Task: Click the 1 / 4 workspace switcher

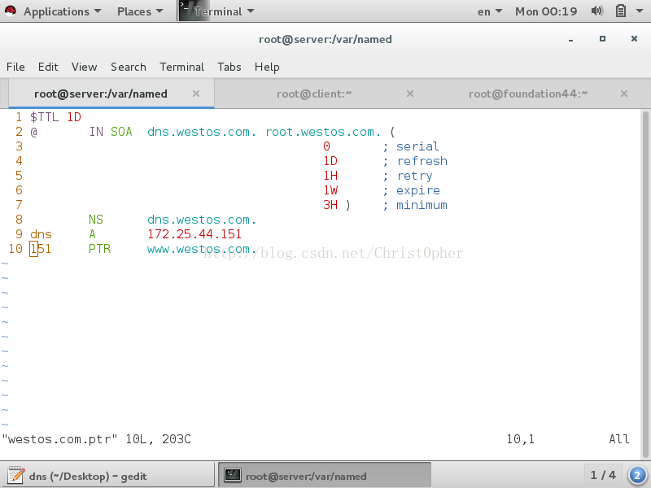Action: [x=603, y=475]
